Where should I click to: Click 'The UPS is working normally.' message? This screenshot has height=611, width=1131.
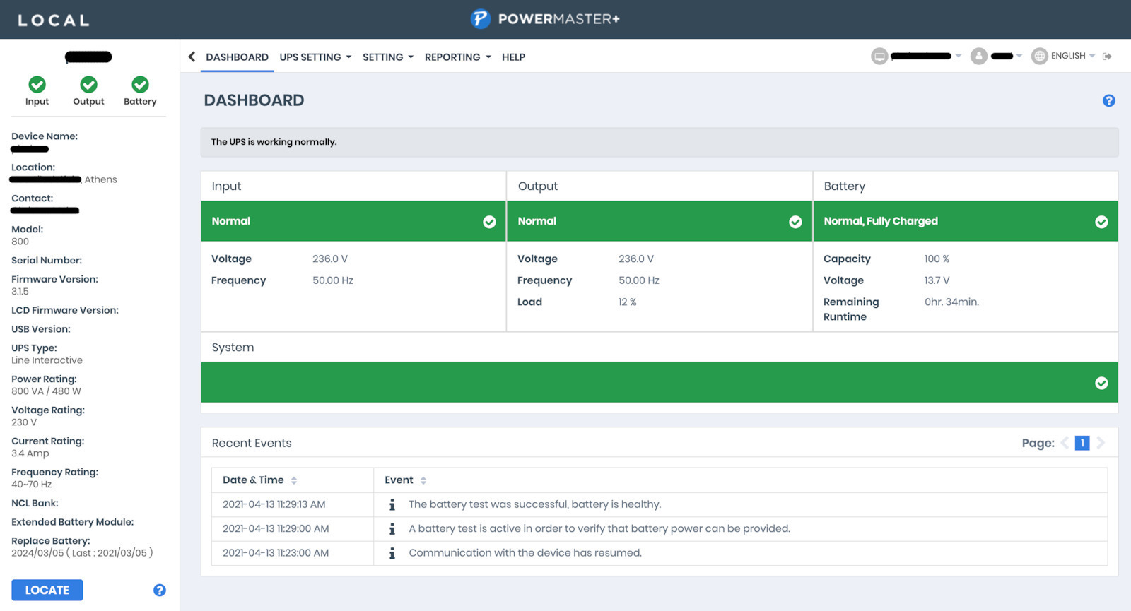274,142
